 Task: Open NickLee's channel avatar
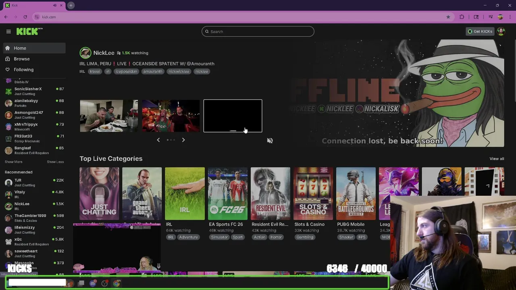(85, 53)
